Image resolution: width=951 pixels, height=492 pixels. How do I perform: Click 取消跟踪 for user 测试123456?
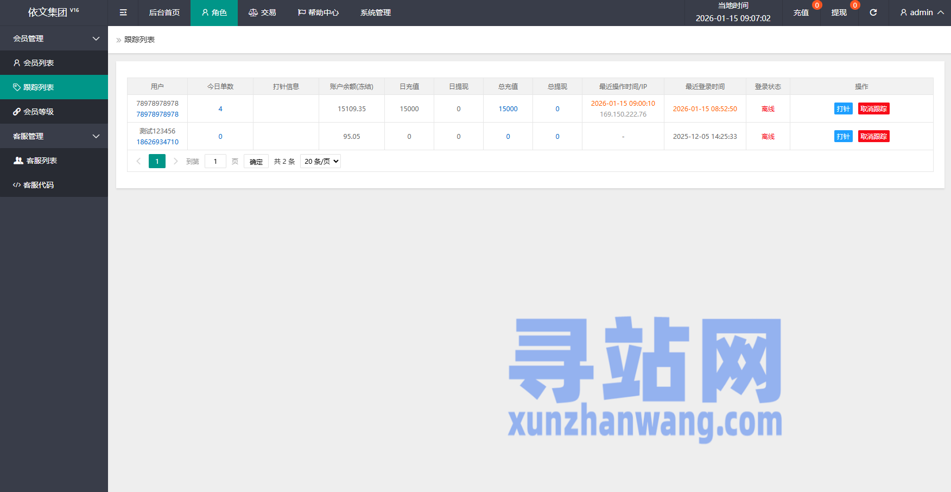[873, 136]
